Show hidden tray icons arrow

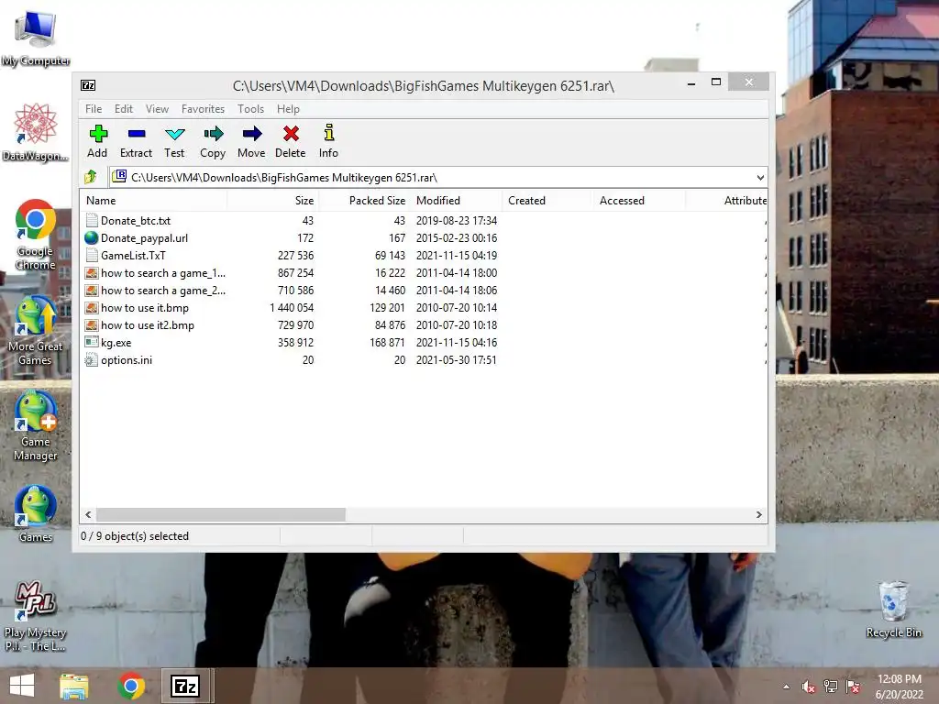(x=786, y=687)
